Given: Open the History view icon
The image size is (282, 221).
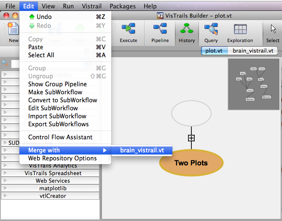Looking at the screenshot, I should tap(186, 32).
